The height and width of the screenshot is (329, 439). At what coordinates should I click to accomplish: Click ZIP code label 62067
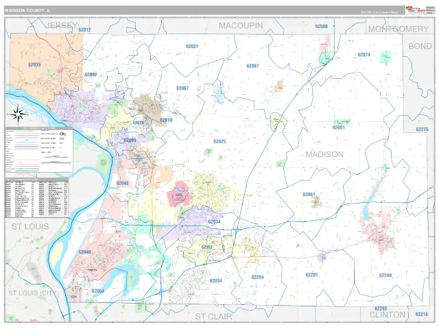(182, 88)
